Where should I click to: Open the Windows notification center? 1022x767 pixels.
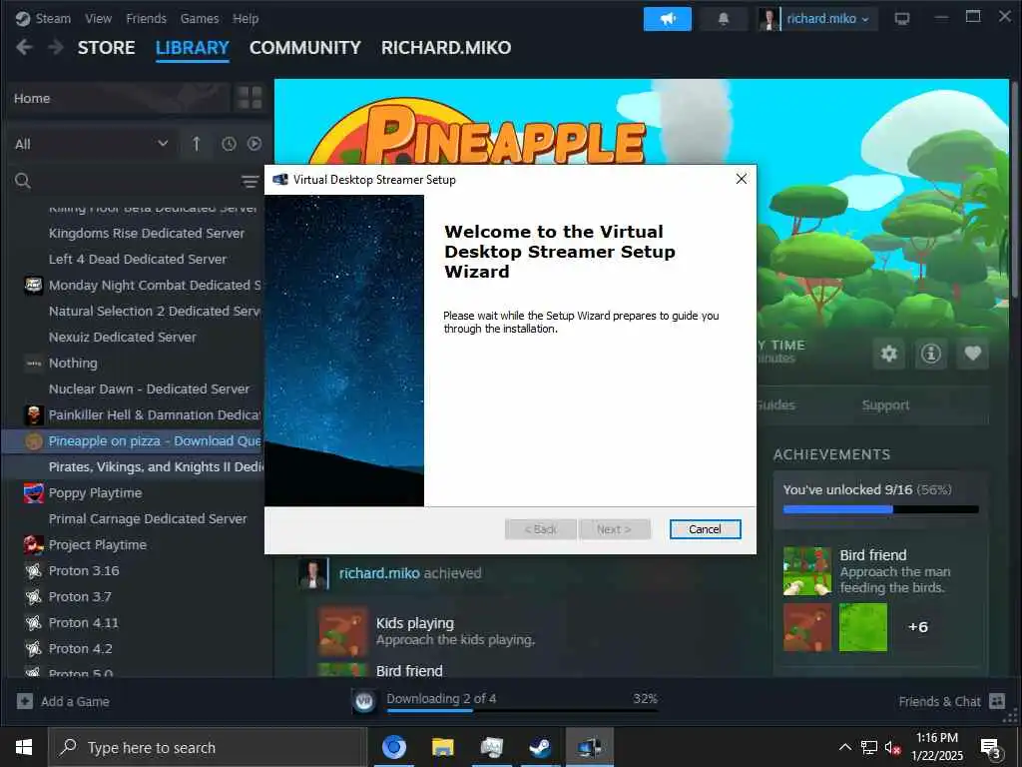point(990,747)
